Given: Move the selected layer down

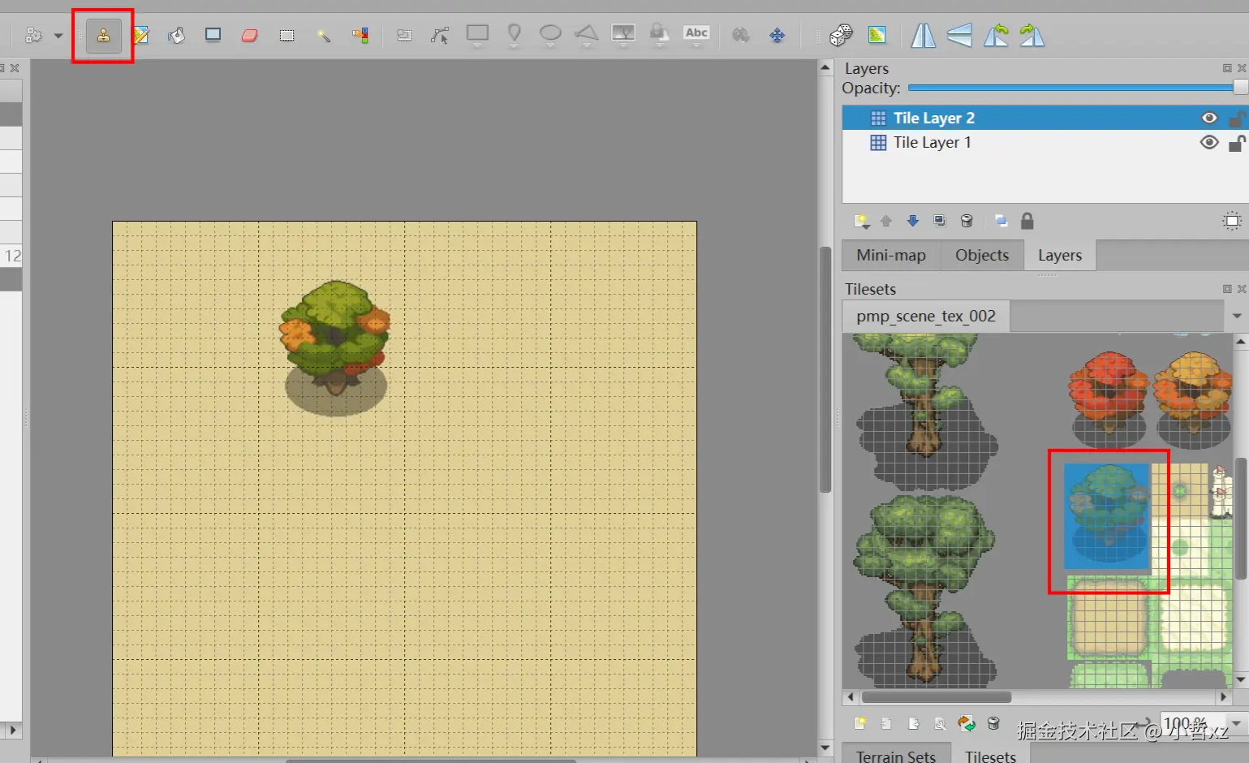Looking at the screenshot, I should 913,221.
